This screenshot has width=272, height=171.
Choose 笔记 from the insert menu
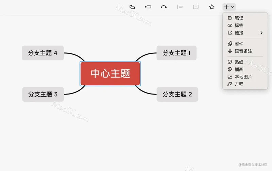pos(245,18)
